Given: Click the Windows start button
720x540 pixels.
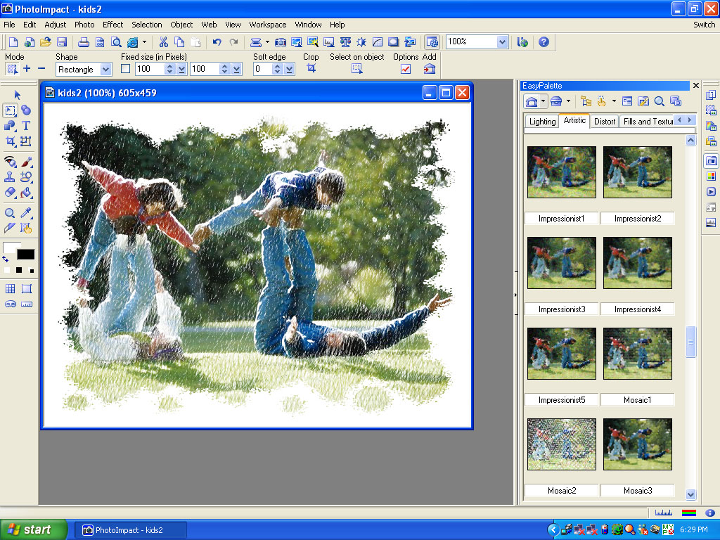Looking at the screenshot, I should point(33,529).
